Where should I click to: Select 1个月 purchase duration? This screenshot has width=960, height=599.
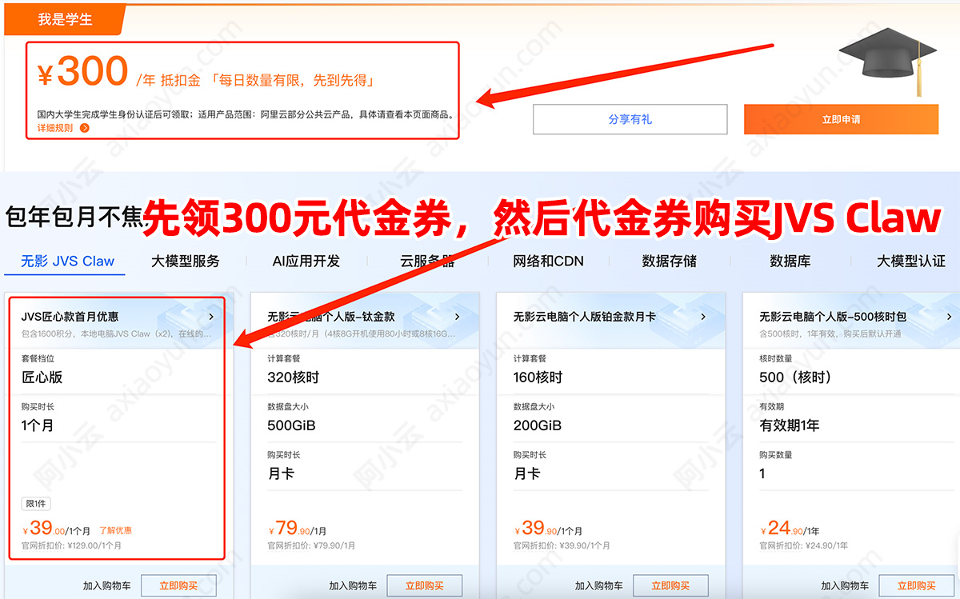click(x=38, y=425)
